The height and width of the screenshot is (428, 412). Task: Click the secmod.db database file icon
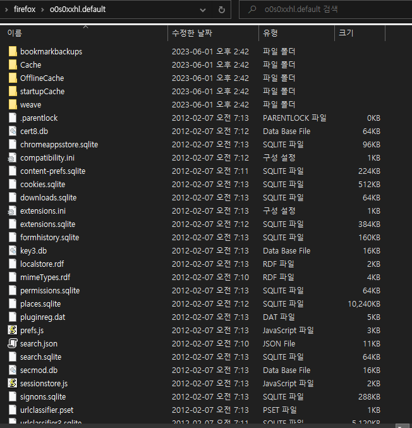(13, 370)
